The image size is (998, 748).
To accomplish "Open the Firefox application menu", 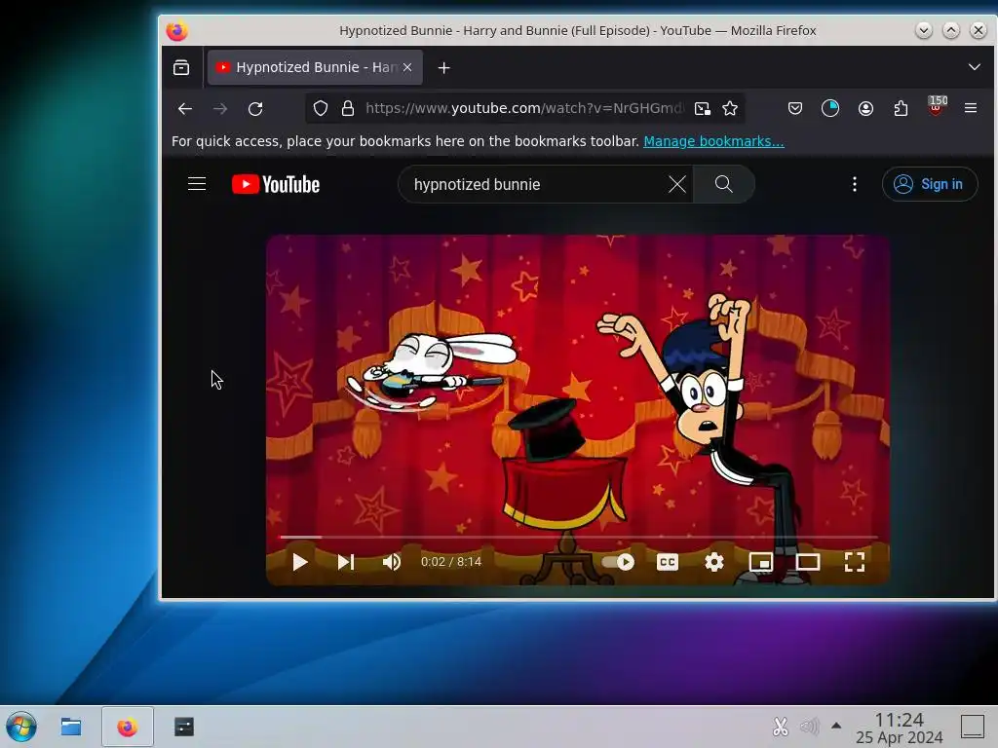I will [x=971, y=109].
